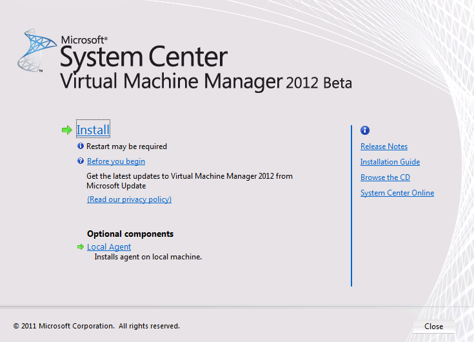Click the Microsoft Corporation copyright notice text
The image size is (474, 342).
point(97,326)
